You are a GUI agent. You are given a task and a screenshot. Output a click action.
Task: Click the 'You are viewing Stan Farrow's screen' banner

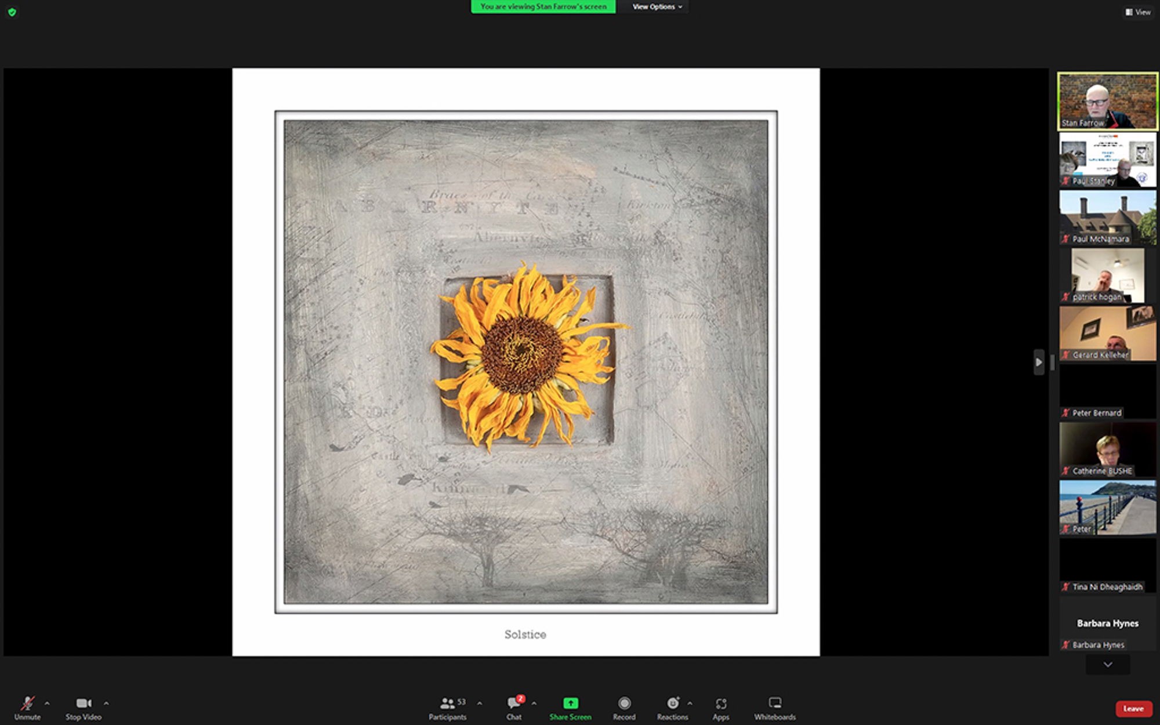pyautogui.click(x=543, y=7)
